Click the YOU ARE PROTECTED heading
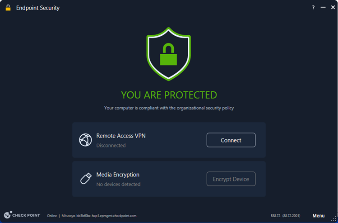Screen dimensions: 338x223 pyautogui.click(x=169, y=95)
